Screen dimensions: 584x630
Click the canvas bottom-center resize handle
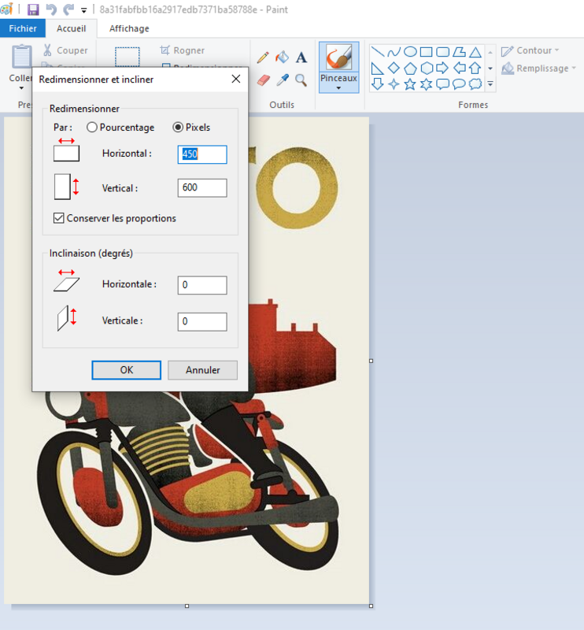click(x=187, y=606)
